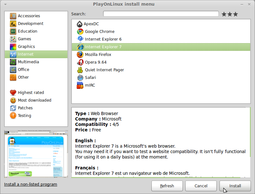Image resolution: width=255 pixels, height=194 pixels.
Task: Select the Accessories category label
Action: coord(29,16)
